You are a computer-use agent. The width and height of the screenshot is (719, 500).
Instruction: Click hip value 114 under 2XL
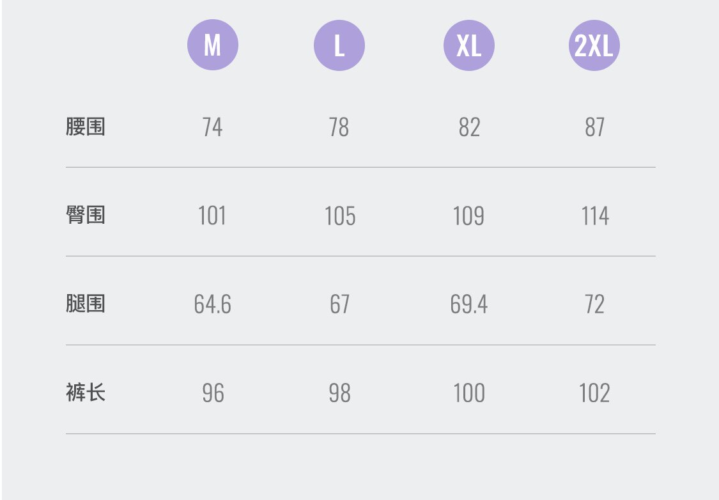point(594,215)
